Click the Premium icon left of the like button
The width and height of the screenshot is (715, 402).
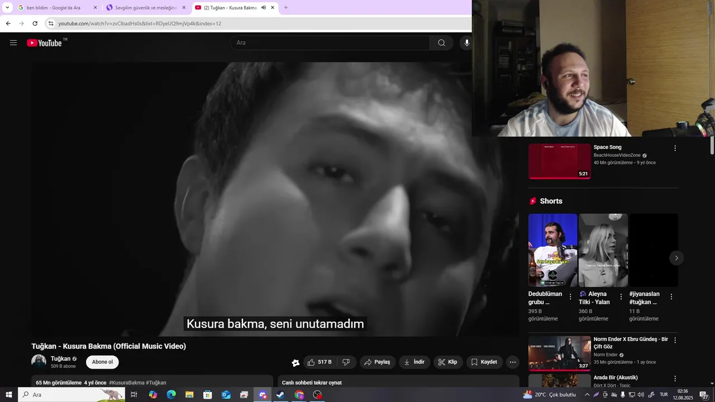(x=295, y=362)
